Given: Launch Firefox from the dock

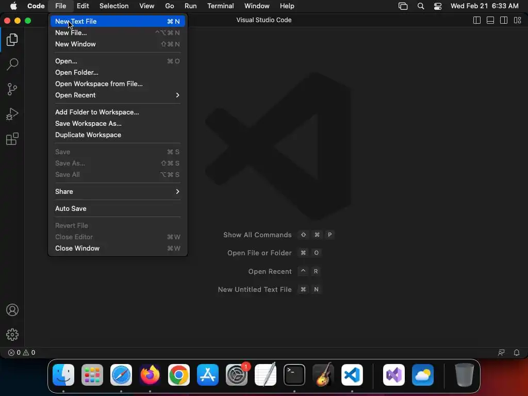Looking at the screenshot, I should [x=150, y=375].
